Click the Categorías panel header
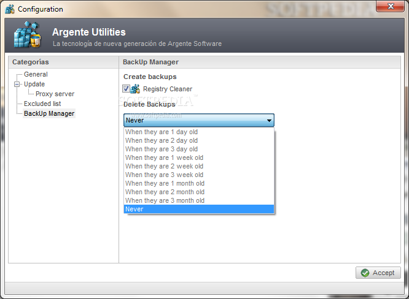 pos(63,62)
